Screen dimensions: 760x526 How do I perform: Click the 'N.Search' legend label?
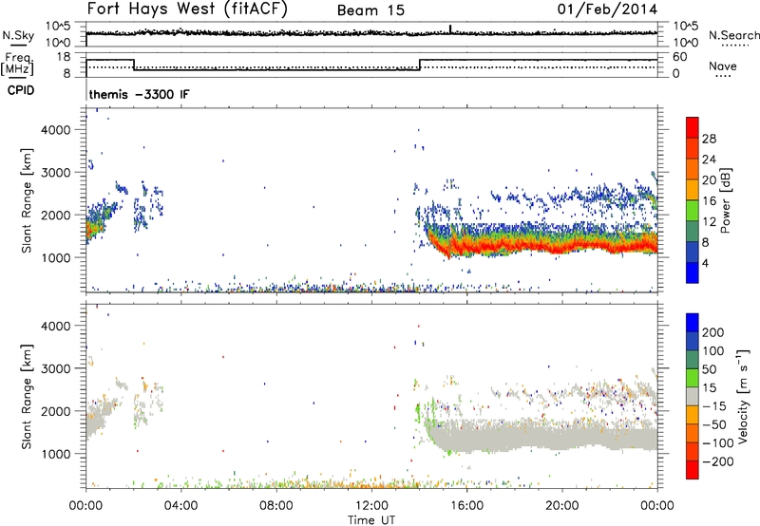point(733,35)
